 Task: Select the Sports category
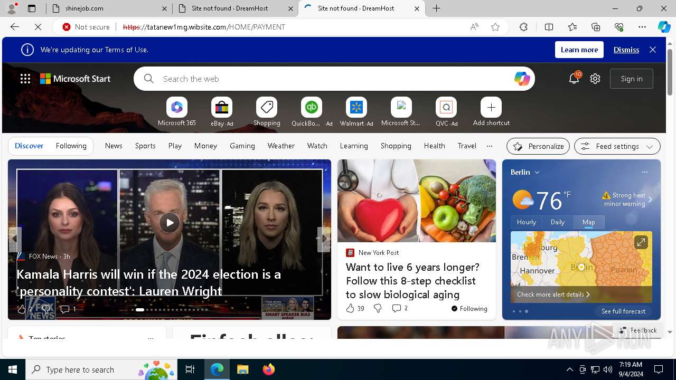pos(145,146)
